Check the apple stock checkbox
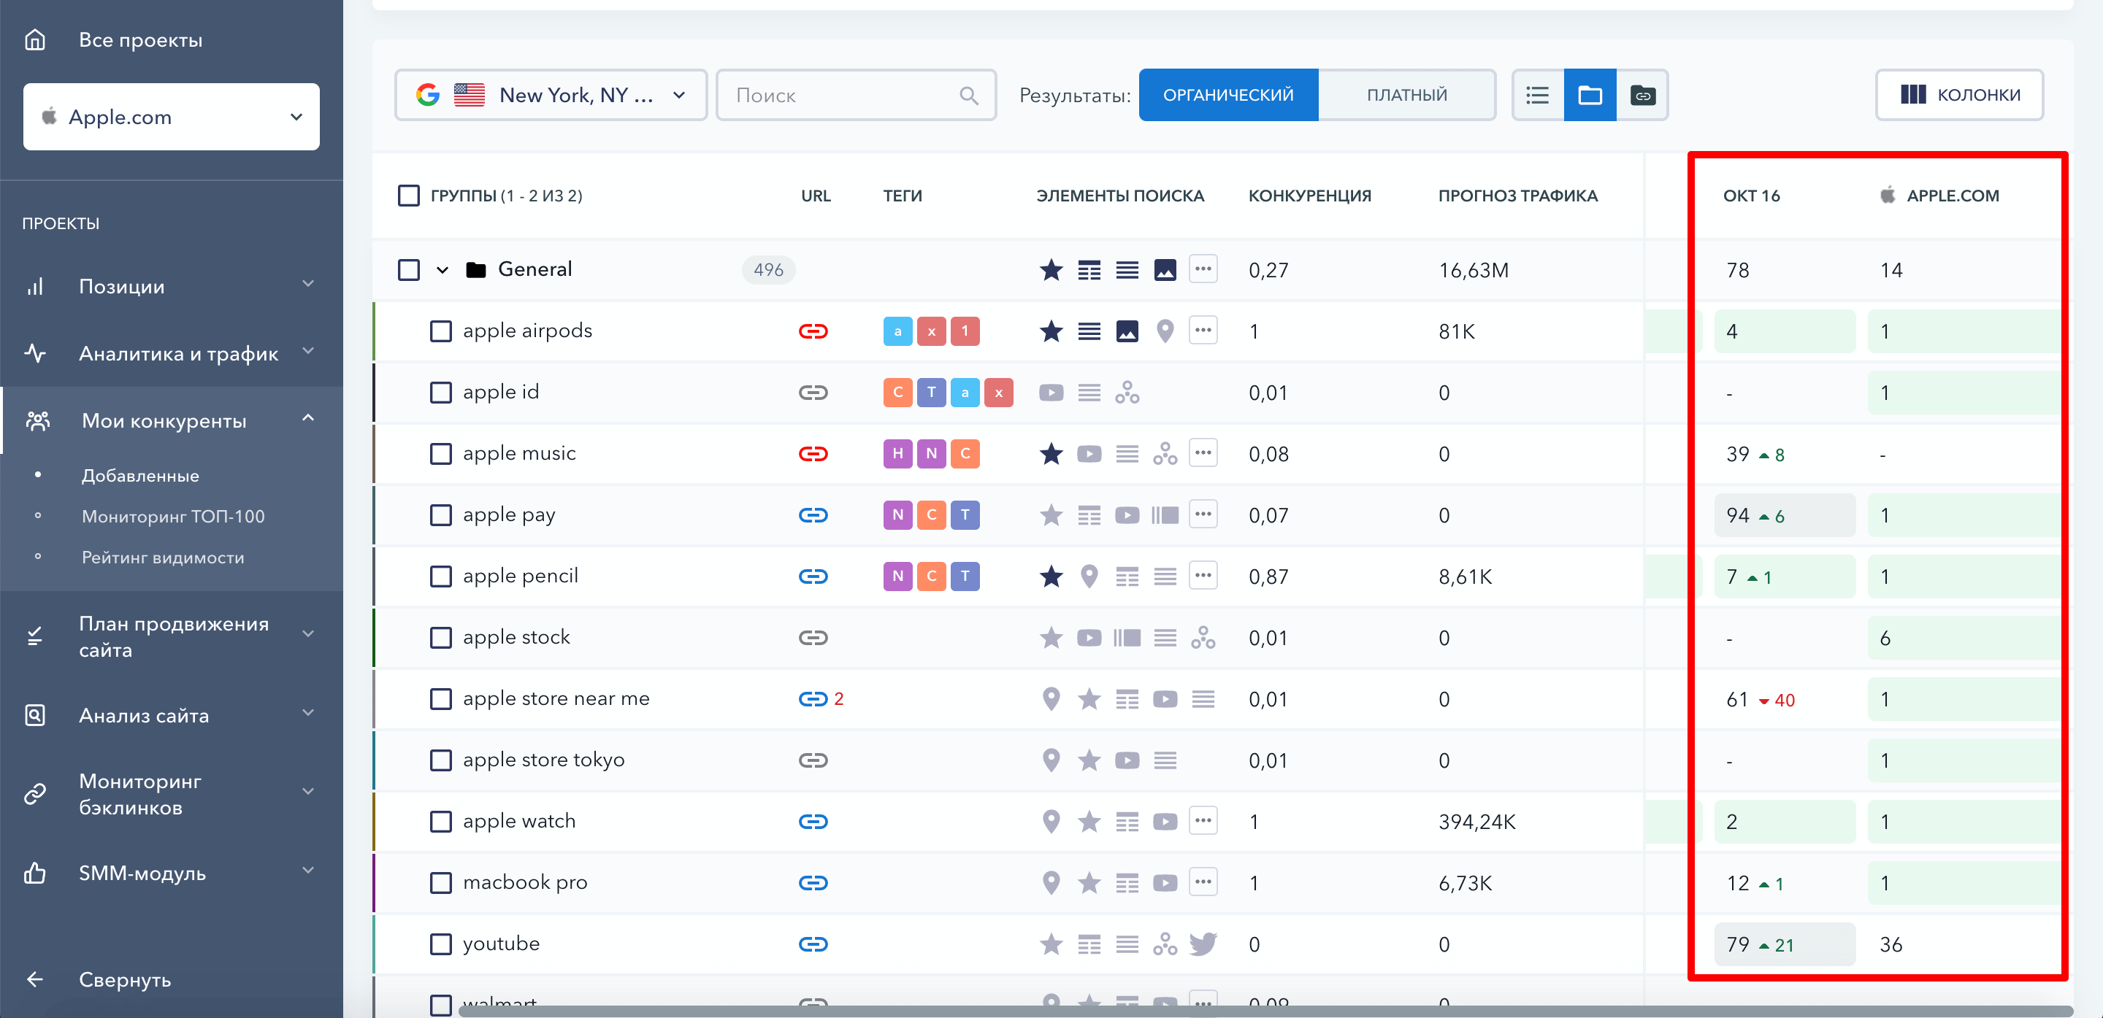Screen dimensions: 2103x1018 click(440, 638)
